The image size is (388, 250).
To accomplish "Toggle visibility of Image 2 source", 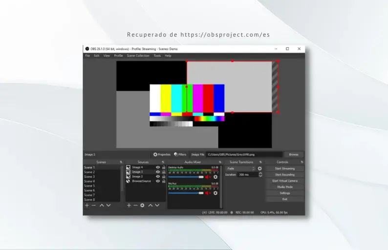I will [x=158, y=177].
